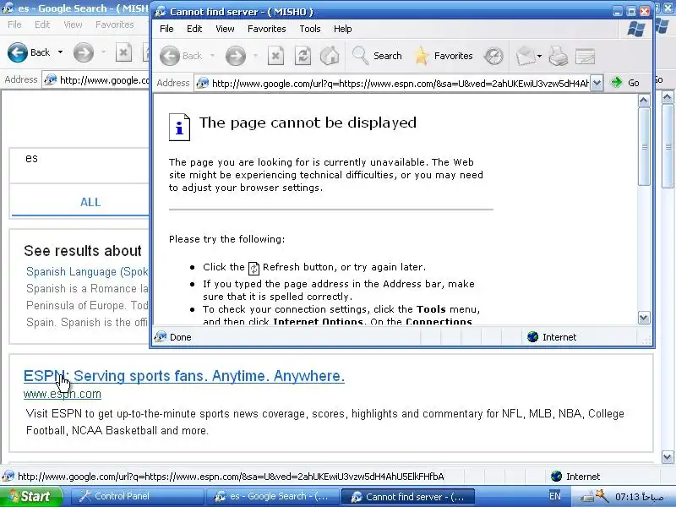The height and width of the screenshot is (507, 676).
Task: Click Internet zone globe in Google window status bar
Action: click(557, 477)
